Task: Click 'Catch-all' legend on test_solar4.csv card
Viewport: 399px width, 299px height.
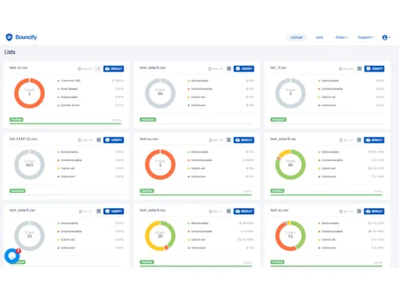Action: point(196,239)
